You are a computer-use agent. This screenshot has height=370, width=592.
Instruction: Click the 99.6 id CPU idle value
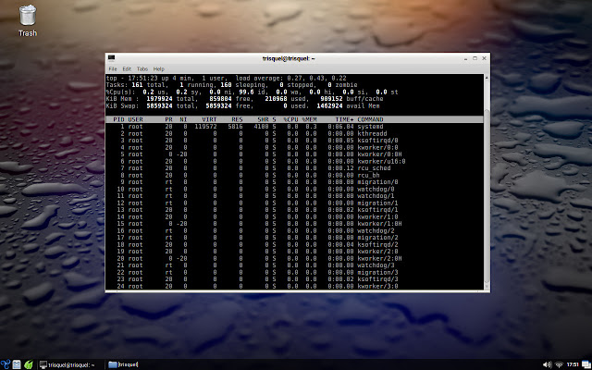coord(252,92)
